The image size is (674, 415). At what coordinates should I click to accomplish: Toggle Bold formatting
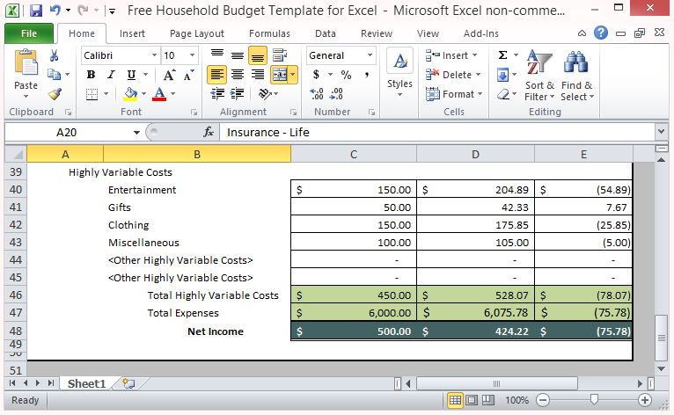[91, 75]
